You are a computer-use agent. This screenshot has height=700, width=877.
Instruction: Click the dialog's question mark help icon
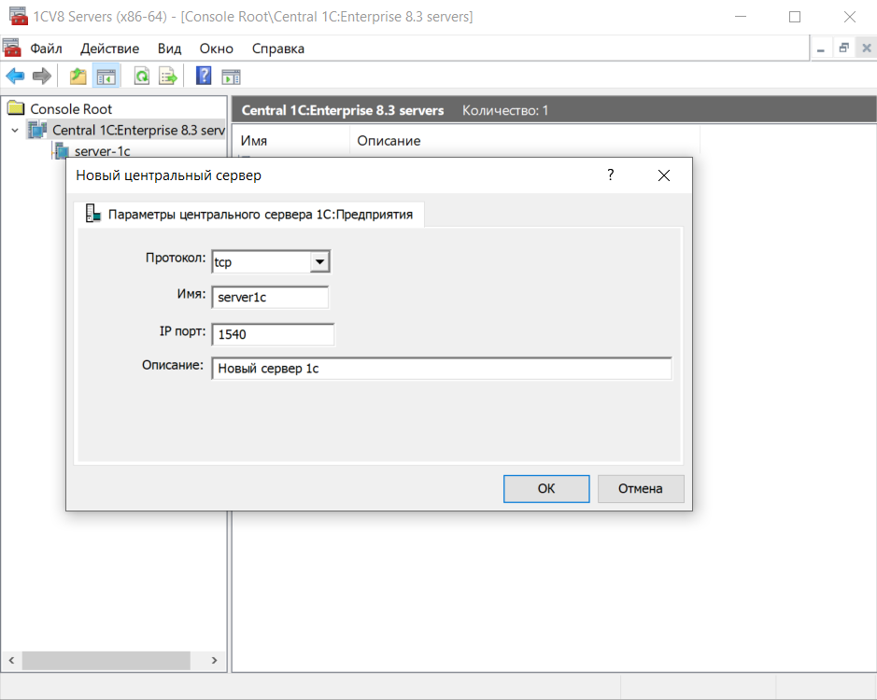pyautogui.click(x=611, y=175)
